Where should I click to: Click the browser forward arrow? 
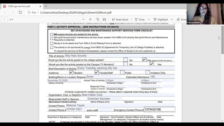coord(13,13)
